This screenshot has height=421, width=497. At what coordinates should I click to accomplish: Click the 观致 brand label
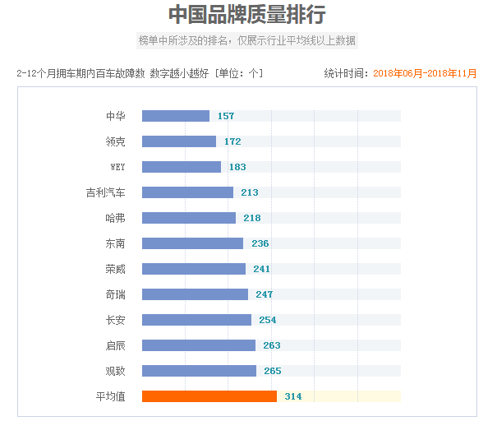click(x=115, y=371)
